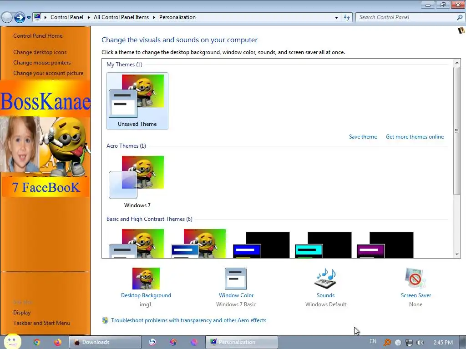The image size is (466, 349).
Task: Open network tray icon
Action: tap(409, 343)
